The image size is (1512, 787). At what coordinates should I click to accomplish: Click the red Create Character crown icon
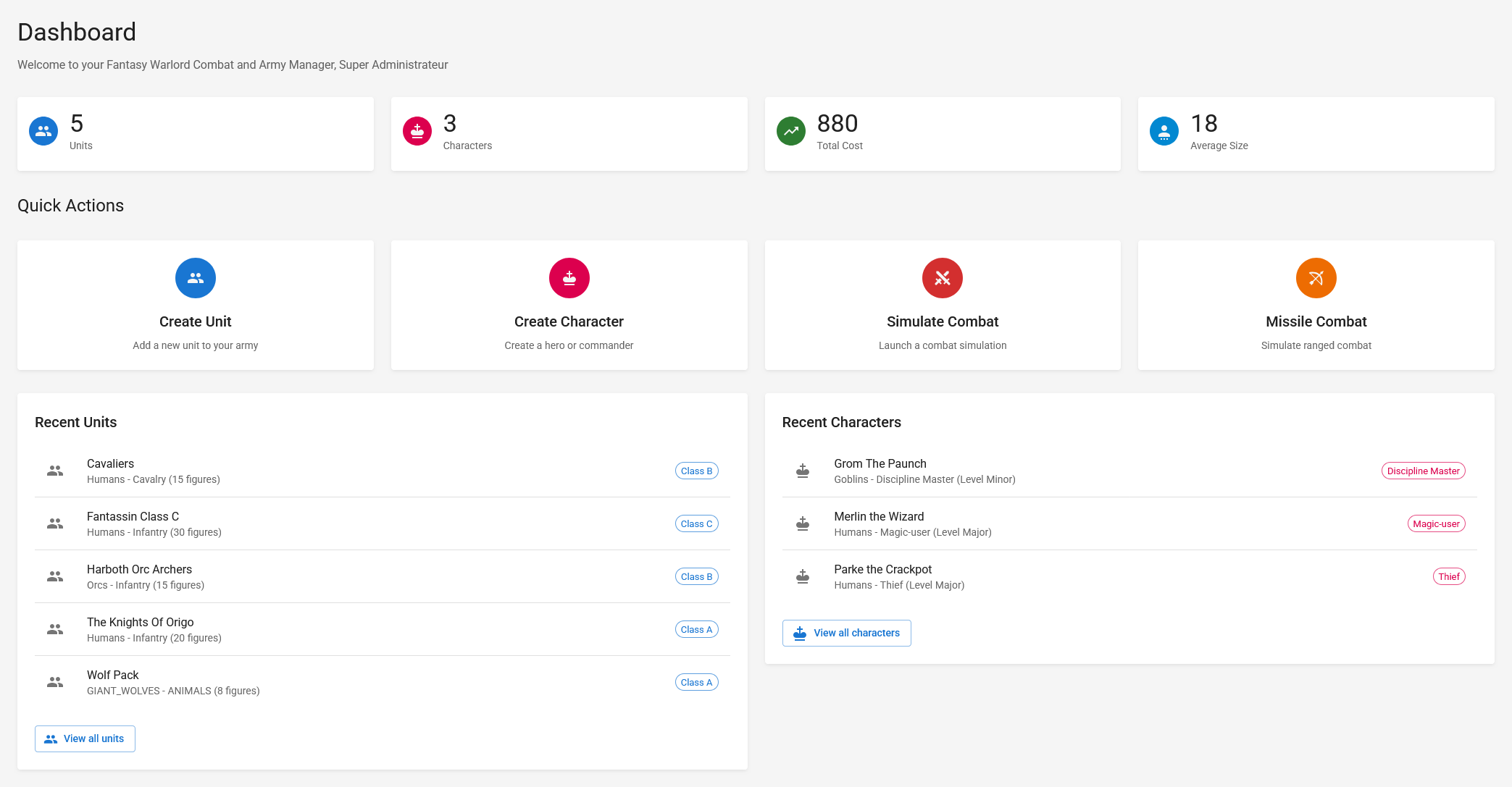(569, 278)
